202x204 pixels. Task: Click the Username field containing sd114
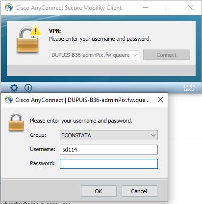(109, 150)
